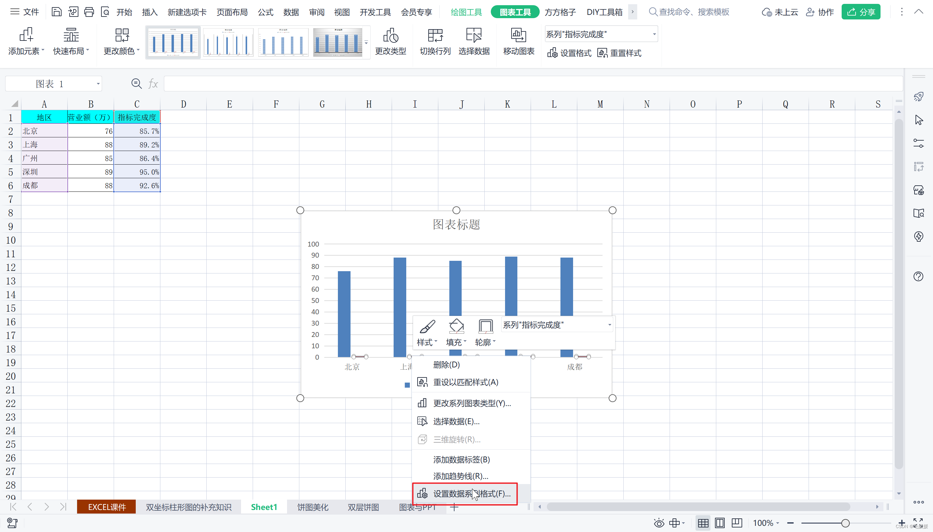This screenshot has width=933, height=532.
Task: Click the 切换行列 switch row/column icon
Action: click(435, 36)
